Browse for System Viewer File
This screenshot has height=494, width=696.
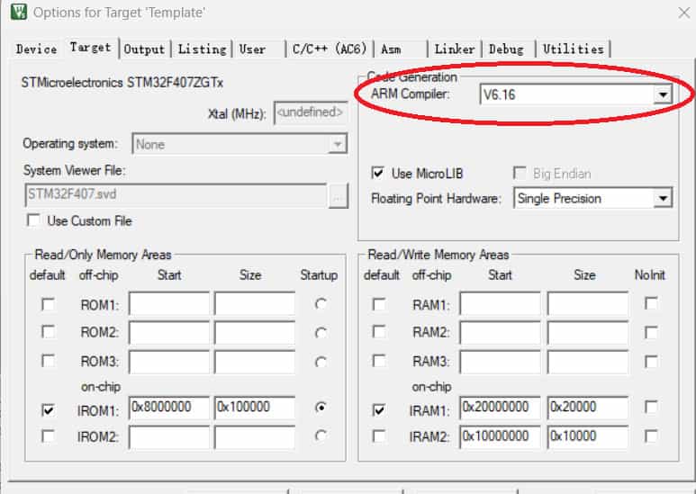point(339,195)
